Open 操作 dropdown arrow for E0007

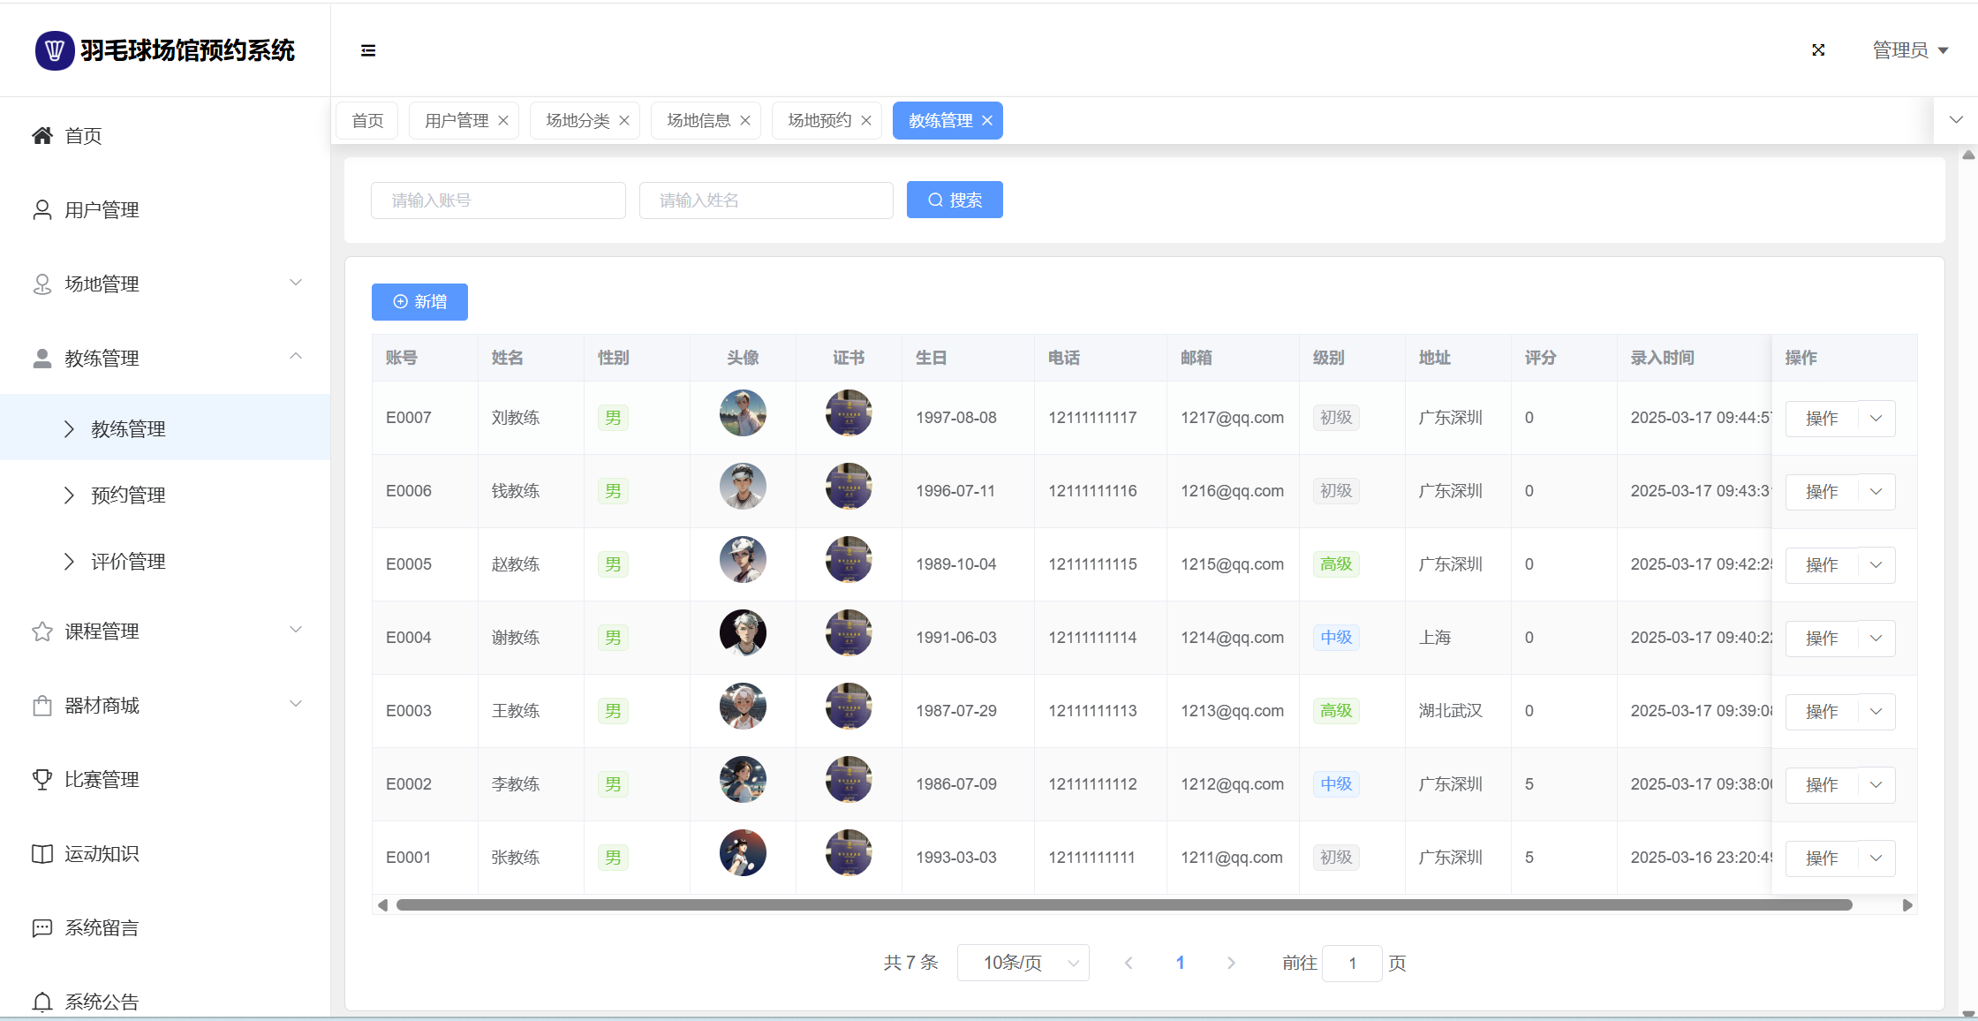click(x=1876, y=418)
